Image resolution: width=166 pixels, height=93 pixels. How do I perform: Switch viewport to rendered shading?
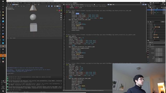[x=60, y=6]
